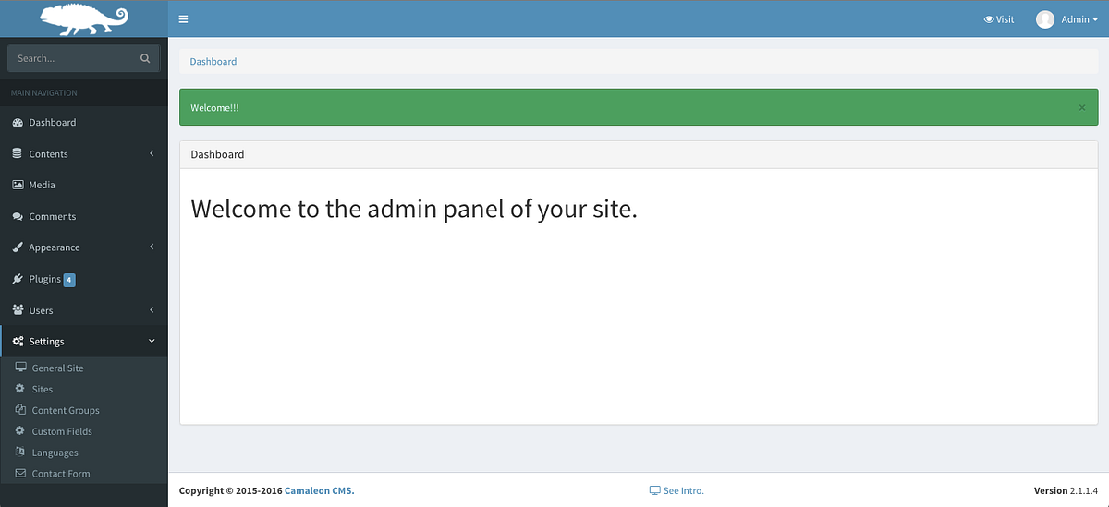Image resolution: width=1109 pixels, height=507 pixels.
Task: Open General Site settings
Action: pyautogui.click(x=57, y=368)
